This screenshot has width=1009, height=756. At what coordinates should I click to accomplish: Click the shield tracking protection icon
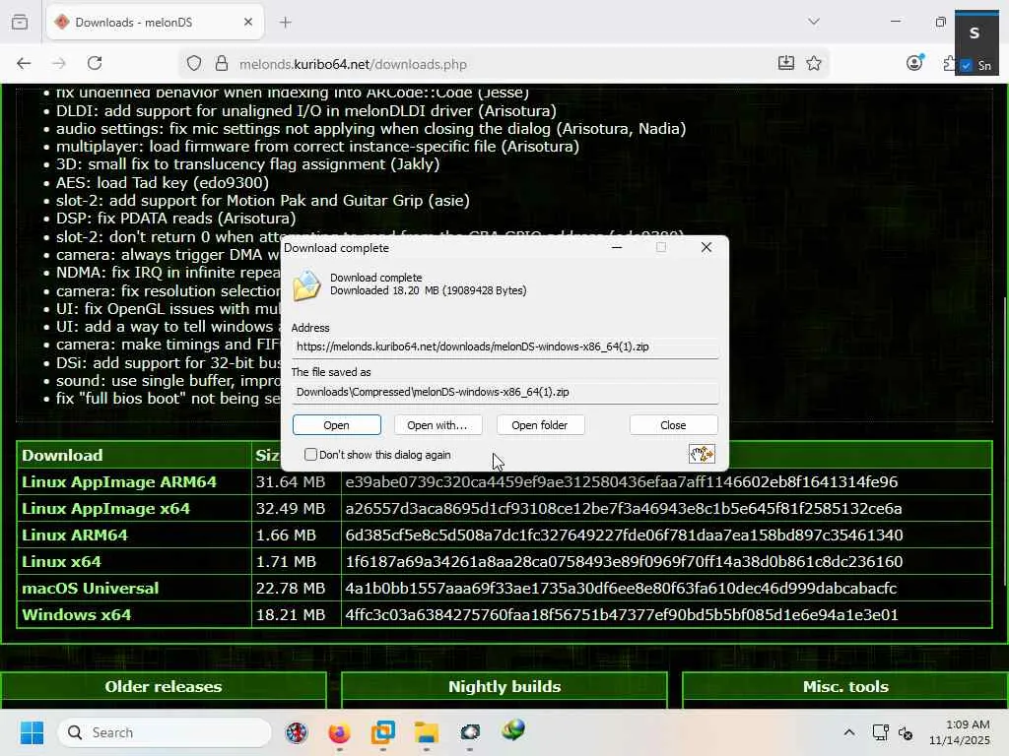(194, 64)
